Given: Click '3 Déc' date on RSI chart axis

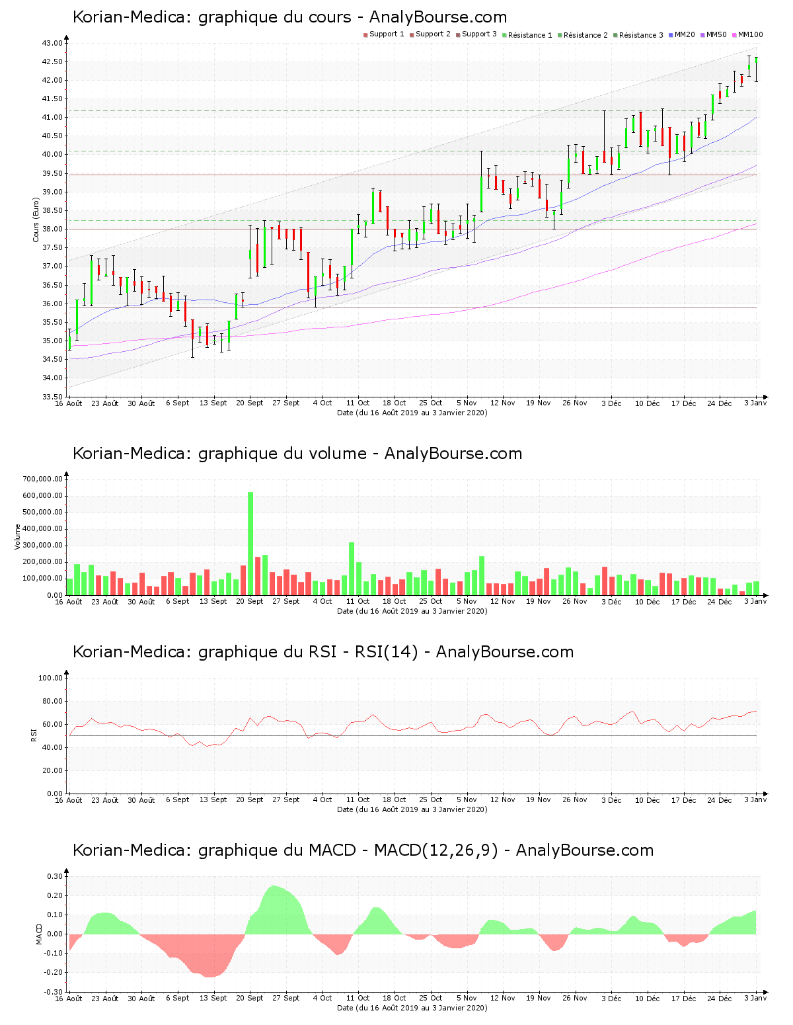Looking at the screenshot, I should (611, 800).
